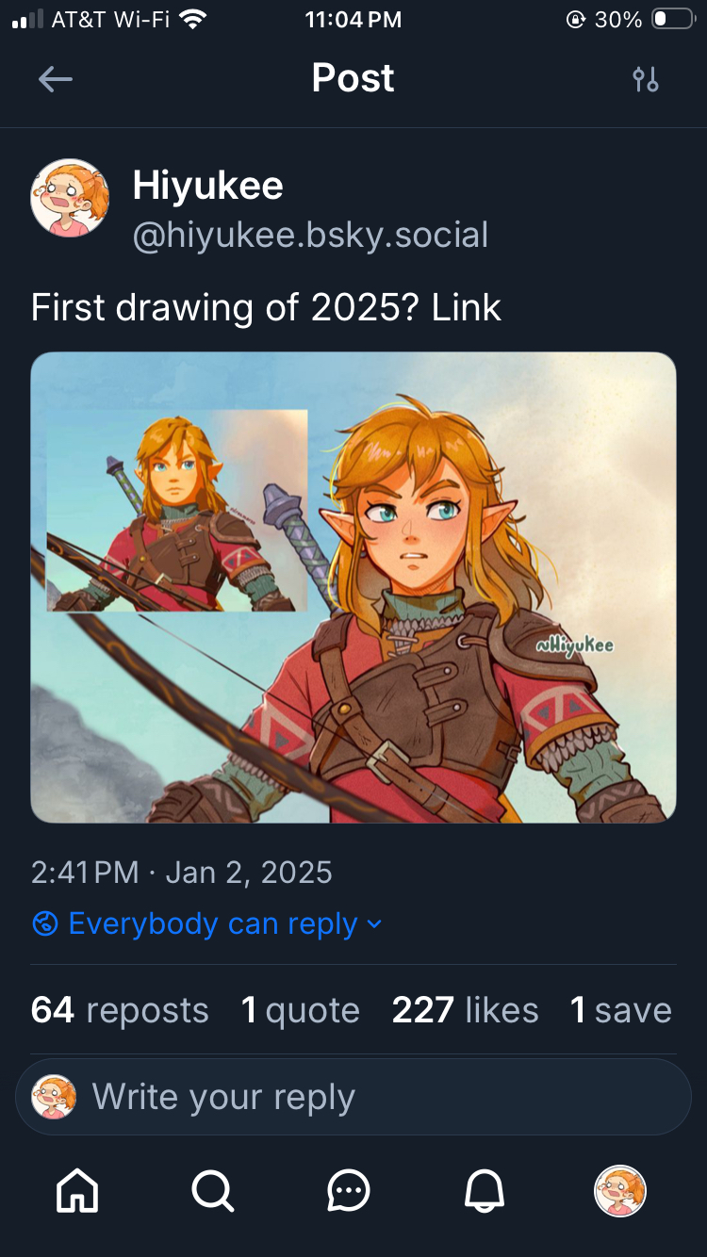Tap the back arrow icon
This screenshot has width=707, height=1257.
point(55,79)
